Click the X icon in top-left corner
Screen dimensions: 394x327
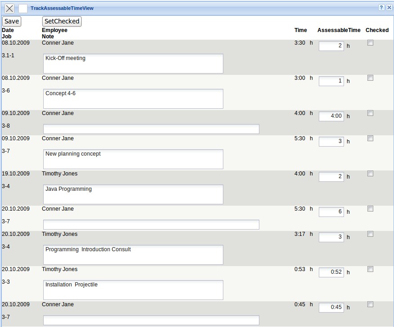[x=9, y=9]
